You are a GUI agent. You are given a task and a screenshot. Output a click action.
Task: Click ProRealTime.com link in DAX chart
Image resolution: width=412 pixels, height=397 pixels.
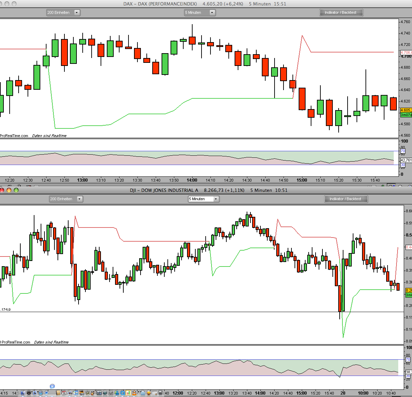14,136
